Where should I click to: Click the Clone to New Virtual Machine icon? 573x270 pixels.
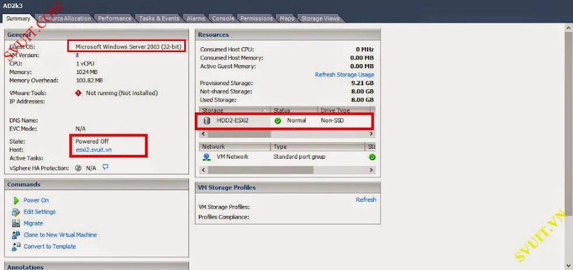(x=16, y=235)
